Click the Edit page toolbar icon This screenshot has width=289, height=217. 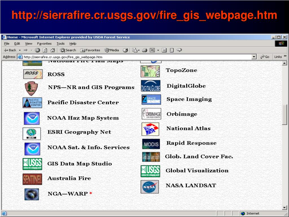pyautogui.click(x=152, y=50)
